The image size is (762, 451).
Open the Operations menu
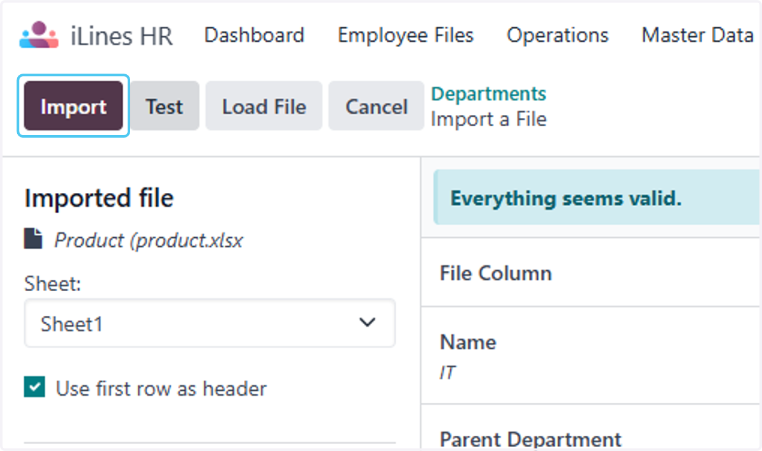pyautogui.click(x=558, y=35)
